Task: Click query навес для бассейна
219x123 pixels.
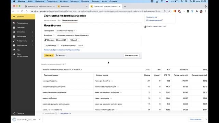Action: (50, 81)
